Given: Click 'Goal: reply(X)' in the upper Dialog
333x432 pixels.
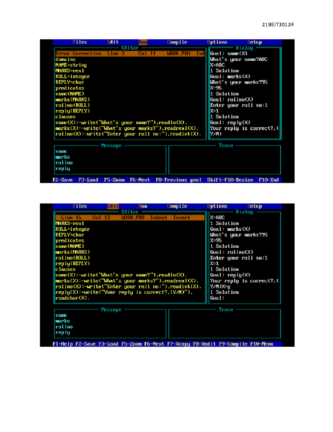Looking at the screenshot, I should (230, 122).
